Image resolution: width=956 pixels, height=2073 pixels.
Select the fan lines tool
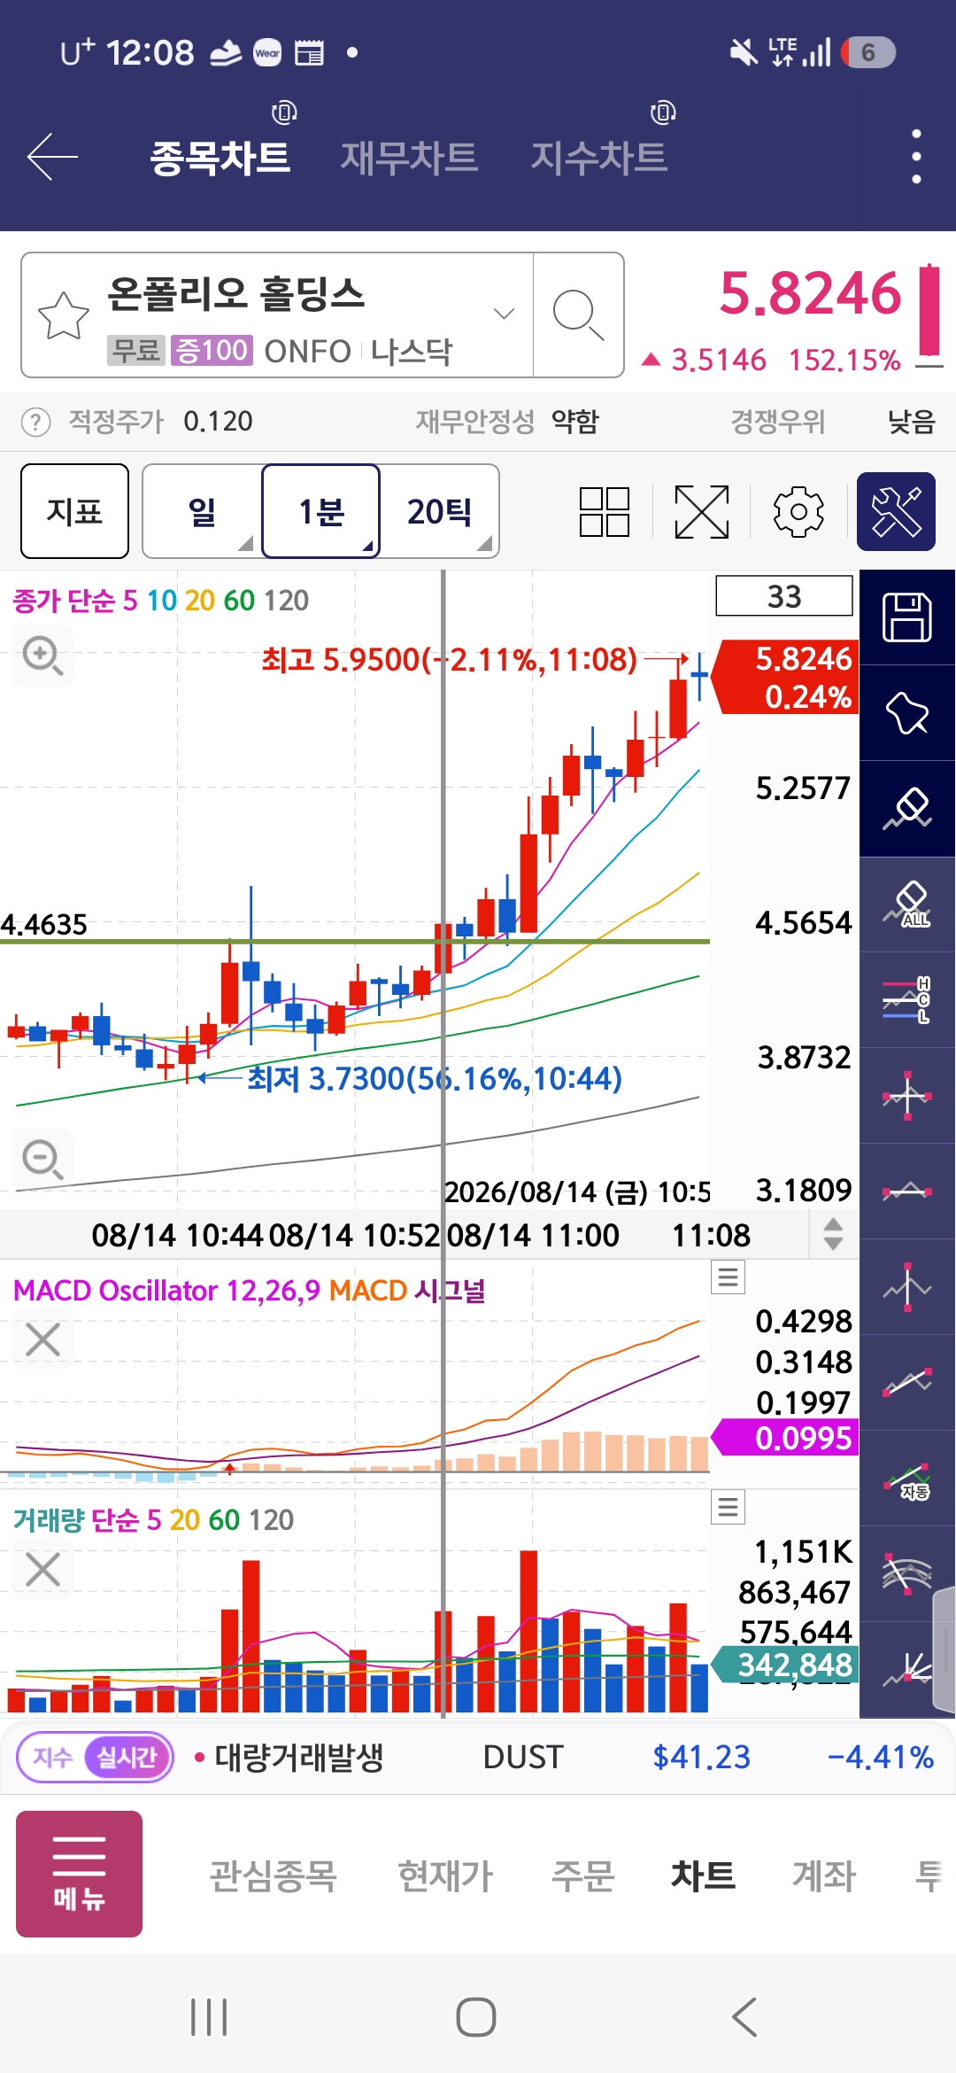(907, 1670)
